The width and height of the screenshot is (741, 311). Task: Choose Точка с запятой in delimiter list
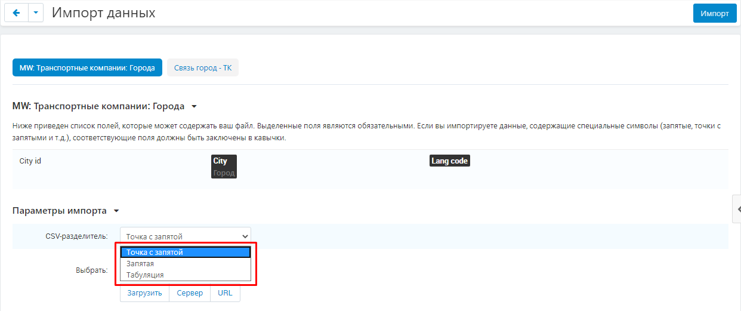pyautogui.click(x=185, y=253)
